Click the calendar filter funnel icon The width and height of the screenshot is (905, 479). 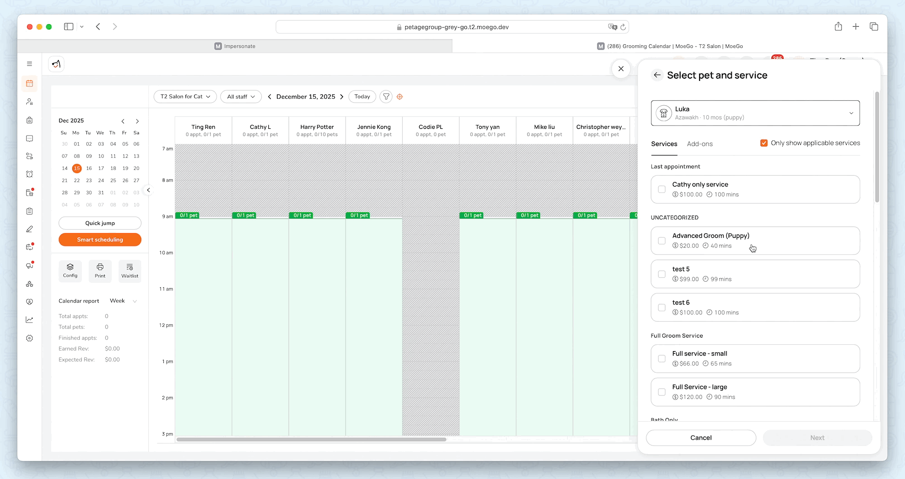(386, 97)
